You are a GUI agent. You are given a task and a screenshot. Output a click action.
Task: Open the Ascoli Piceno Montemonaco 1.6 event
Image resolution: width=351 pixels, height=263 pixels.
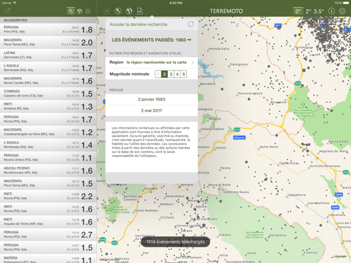48,171
